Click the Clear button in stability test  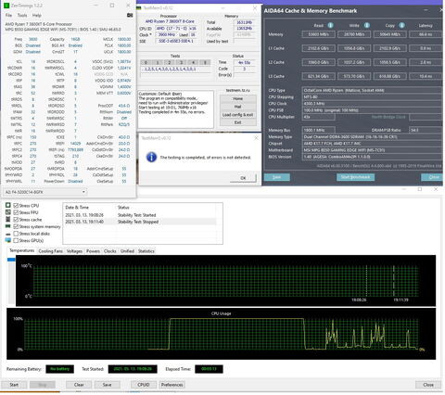[x=79, y=385]
